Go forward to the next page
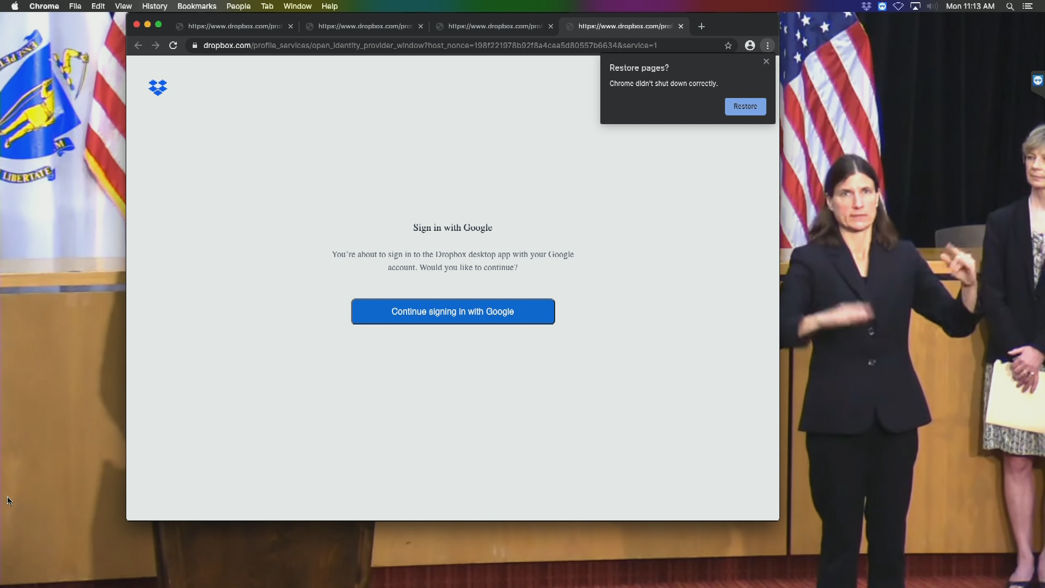 pos(156,45)
